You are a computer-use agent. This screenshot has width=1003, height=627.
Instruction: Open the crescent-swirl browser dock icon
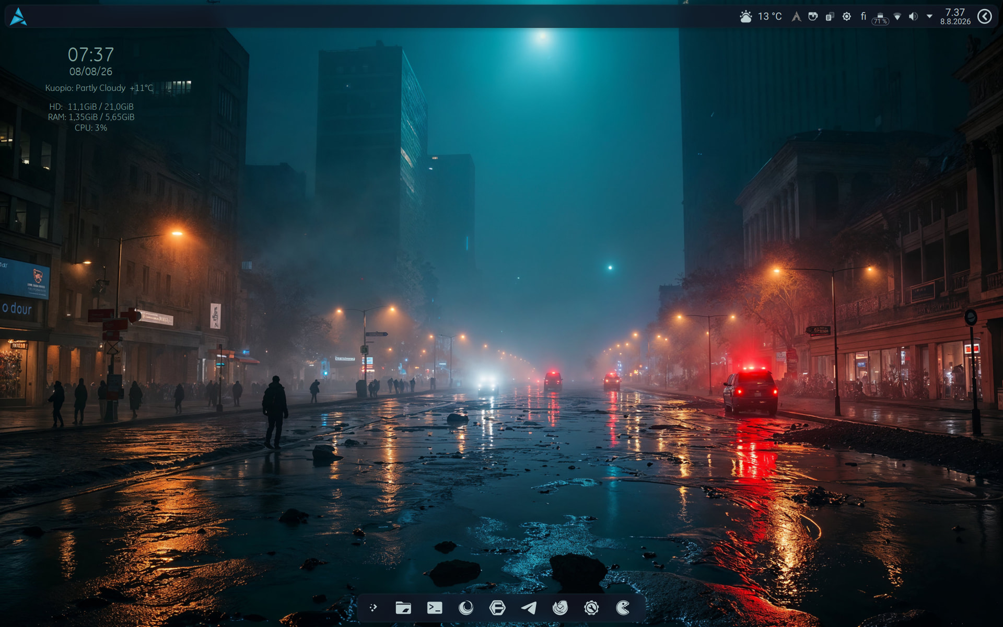(466, 608)
